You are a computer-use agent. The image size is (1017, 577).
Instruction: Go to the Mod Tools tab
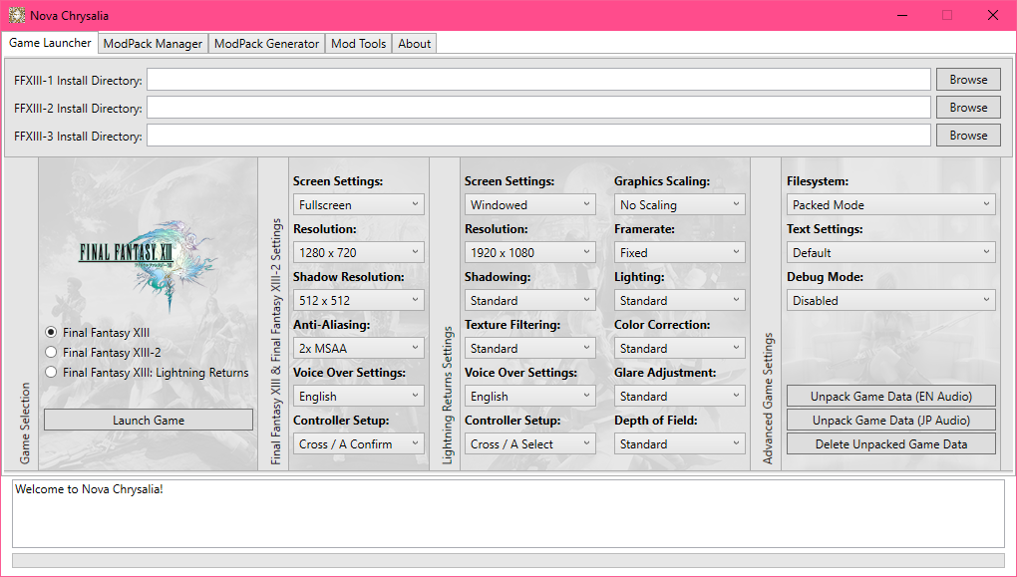[x=359, y=44]
